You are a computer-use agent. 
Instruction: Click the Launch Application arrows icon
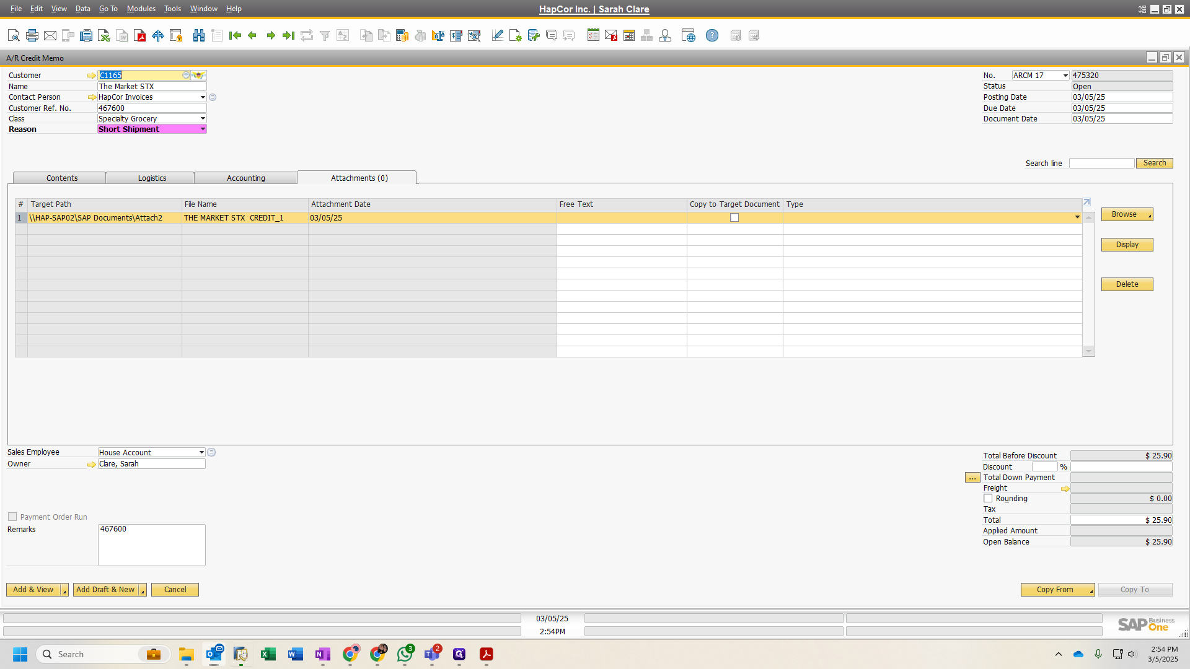tap(158, 35)
